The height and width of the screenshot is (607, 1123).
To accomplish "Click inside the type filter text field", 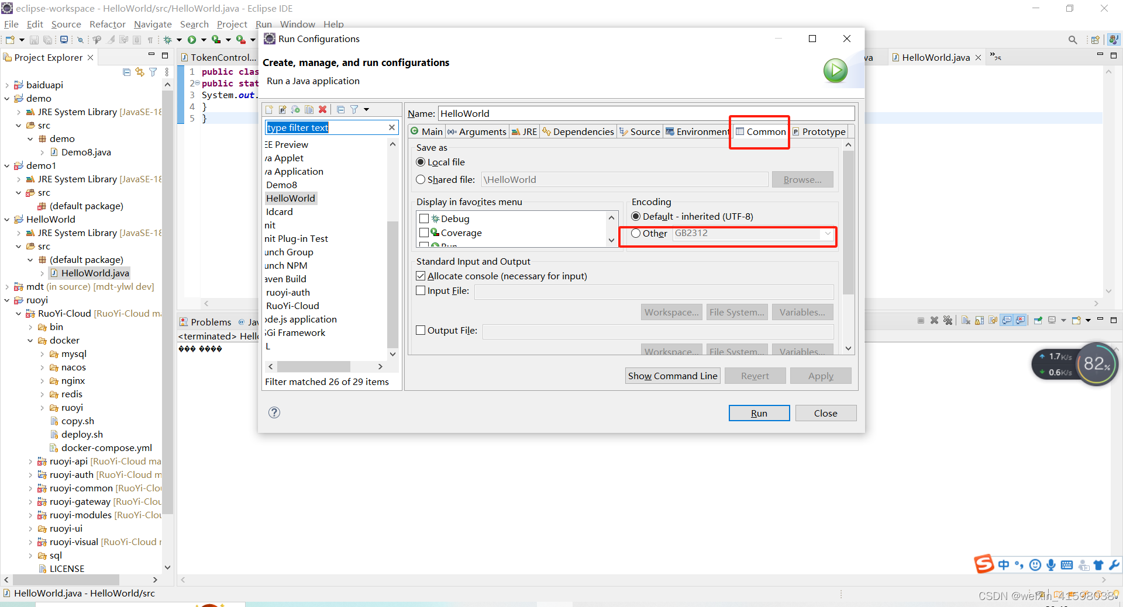I will (325, 127).
